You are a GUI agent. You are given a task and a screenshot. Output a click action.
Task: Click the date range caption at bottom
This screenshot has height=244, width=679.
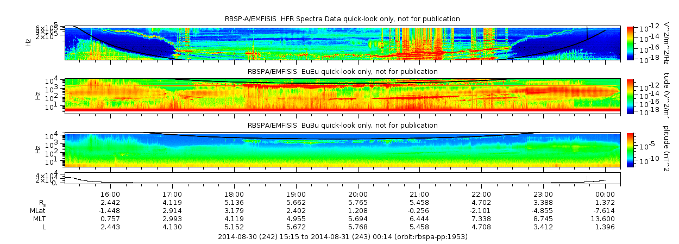342,237
